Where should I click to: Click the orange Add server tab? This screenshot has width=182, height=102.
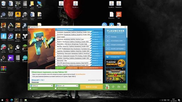[72, 68]
